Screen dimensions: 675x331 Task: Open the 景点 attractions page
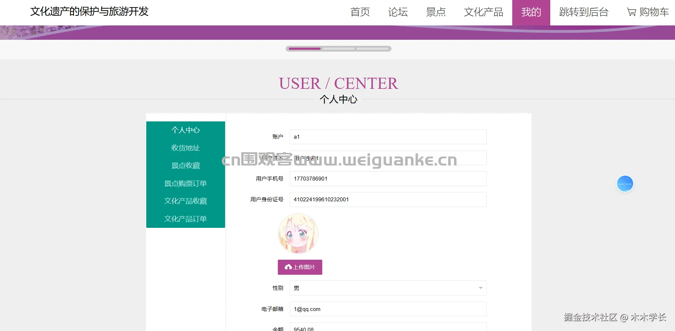(436, 12)
